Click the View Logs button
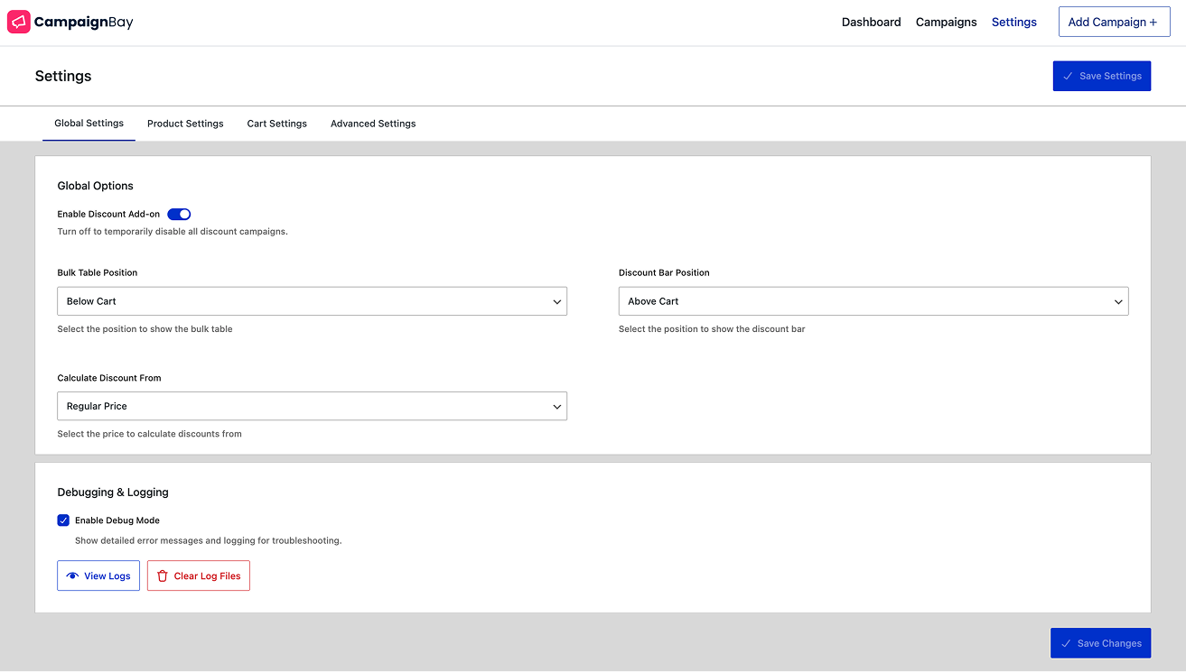The width and height of the screenshot is (1186, 672). (98, 575)
